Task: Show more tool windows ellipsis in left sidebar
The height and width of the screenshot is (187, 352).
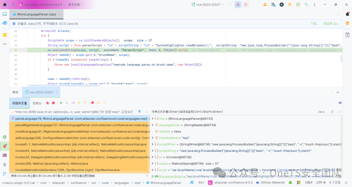Action: (x=5, y=44)
